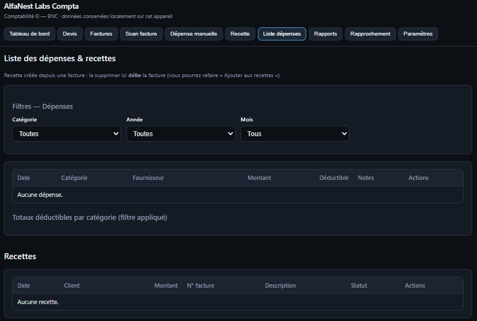Click the Fournisseur column header
This screenshot has width=477, height=321.
coord(148,178)
